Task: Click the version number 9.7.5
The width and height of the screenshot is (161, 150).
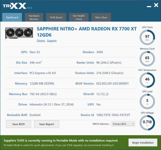Action: coord(29,8)
